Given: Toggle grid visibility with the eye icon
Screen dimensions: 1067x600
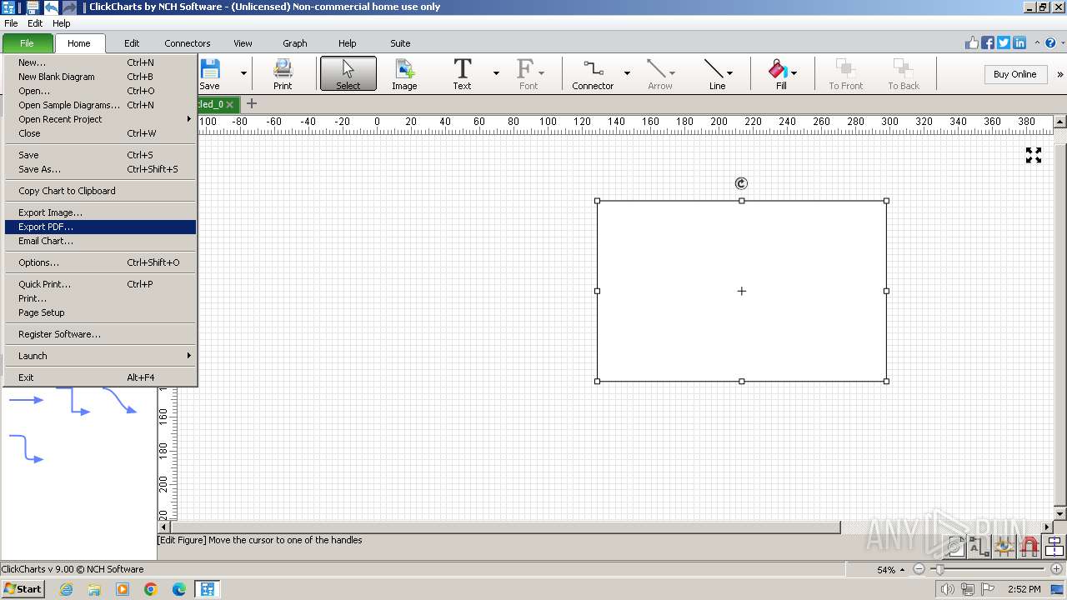Looking at the screenshot, I should 1004,547.
